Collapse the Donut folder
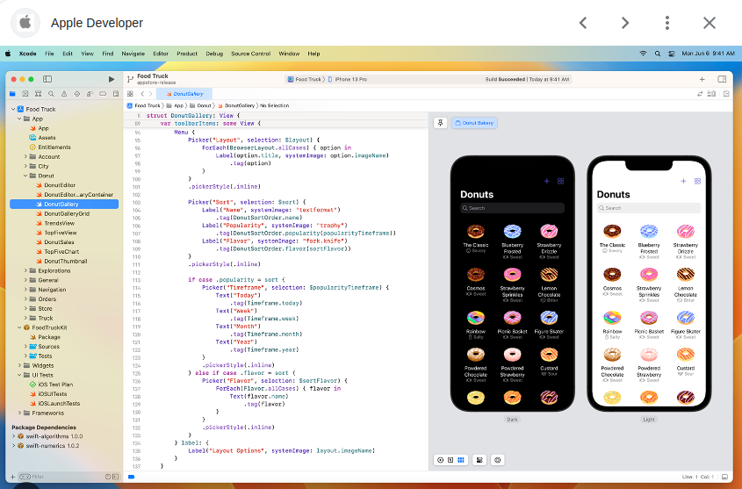The height and width of the screenshot is (489, 742). pos(25,176)
